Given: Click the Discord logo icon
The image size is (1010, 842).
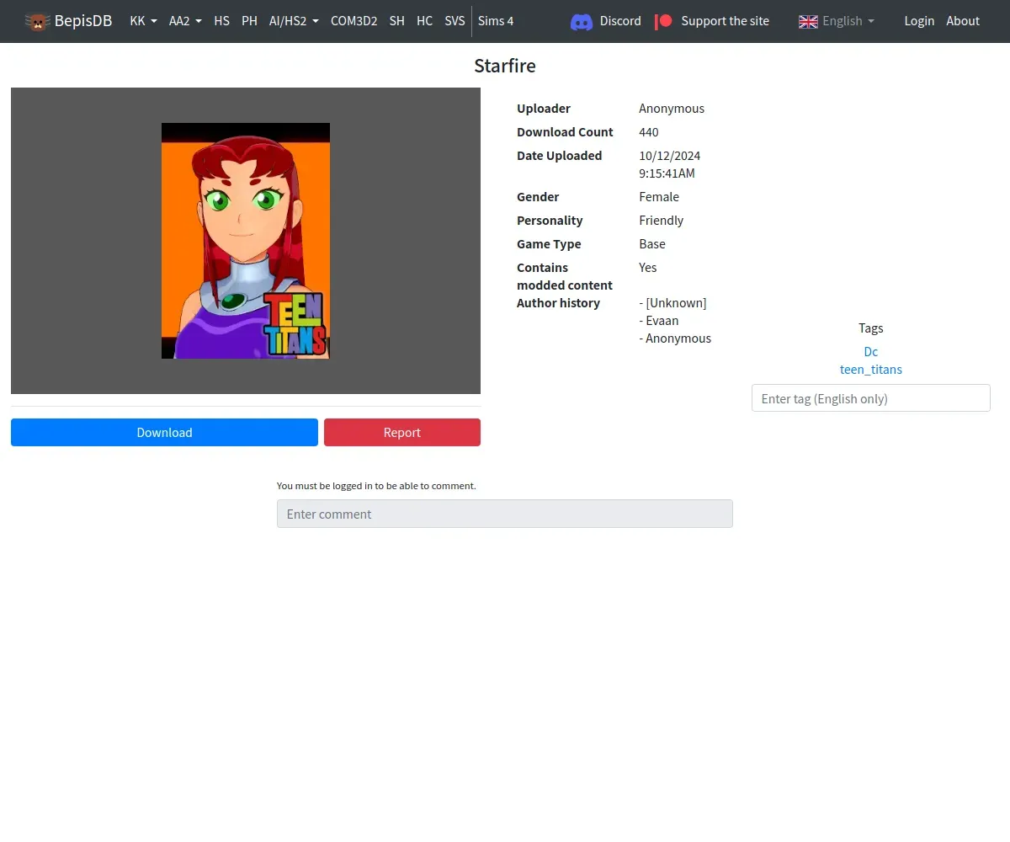Looking at the screenshot, I should point(582,21).
